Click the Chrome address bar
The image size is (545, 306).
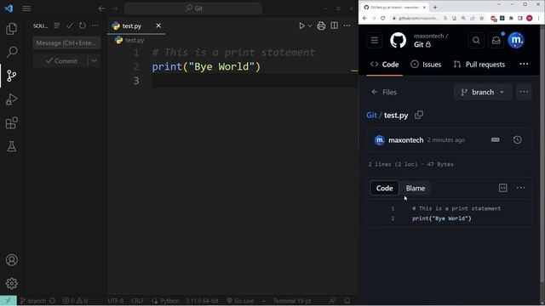click(x=417, y=18)
